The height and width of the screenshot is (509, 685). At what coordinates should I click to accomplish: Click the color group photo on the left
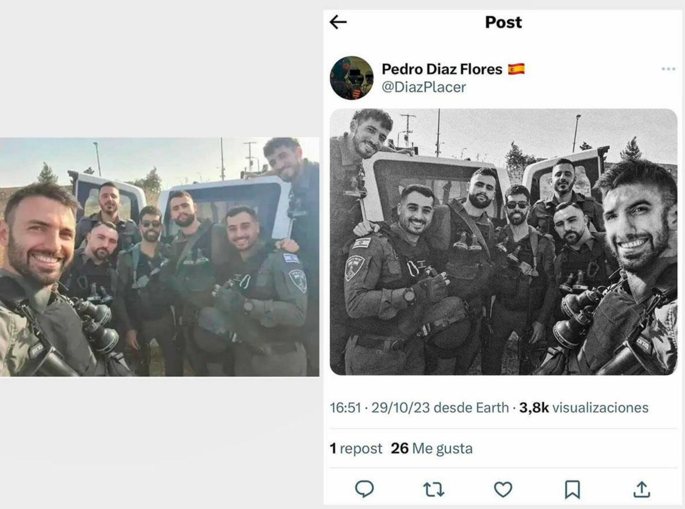click(x=159, y=257)
